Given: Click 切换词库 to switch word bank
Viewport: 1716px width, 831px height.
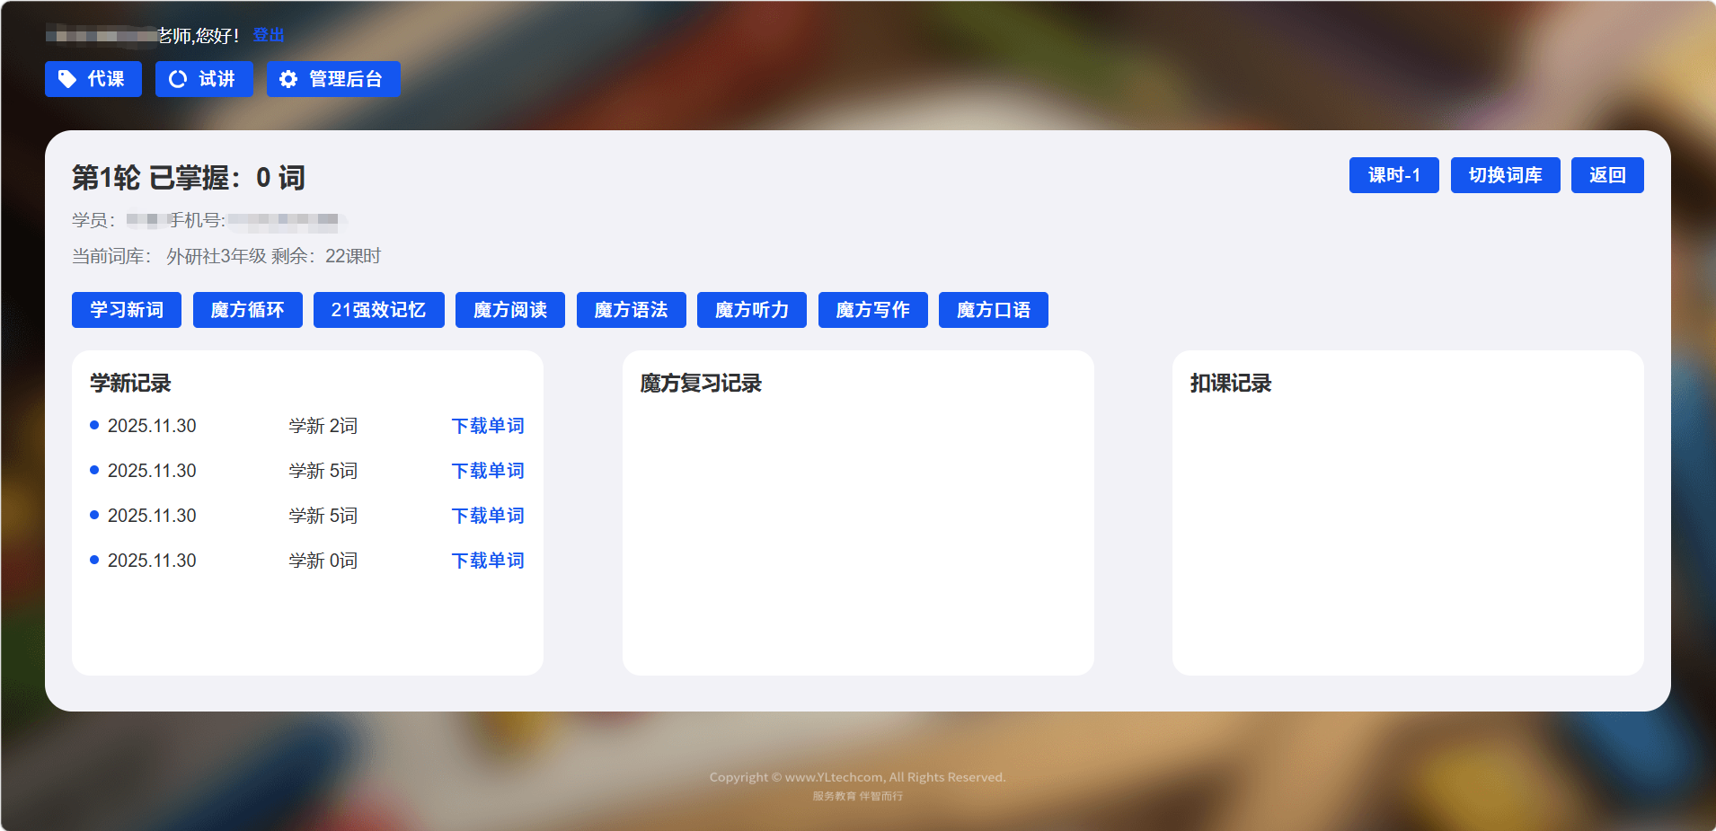Looking at the screenshot, I should 1506,175.
